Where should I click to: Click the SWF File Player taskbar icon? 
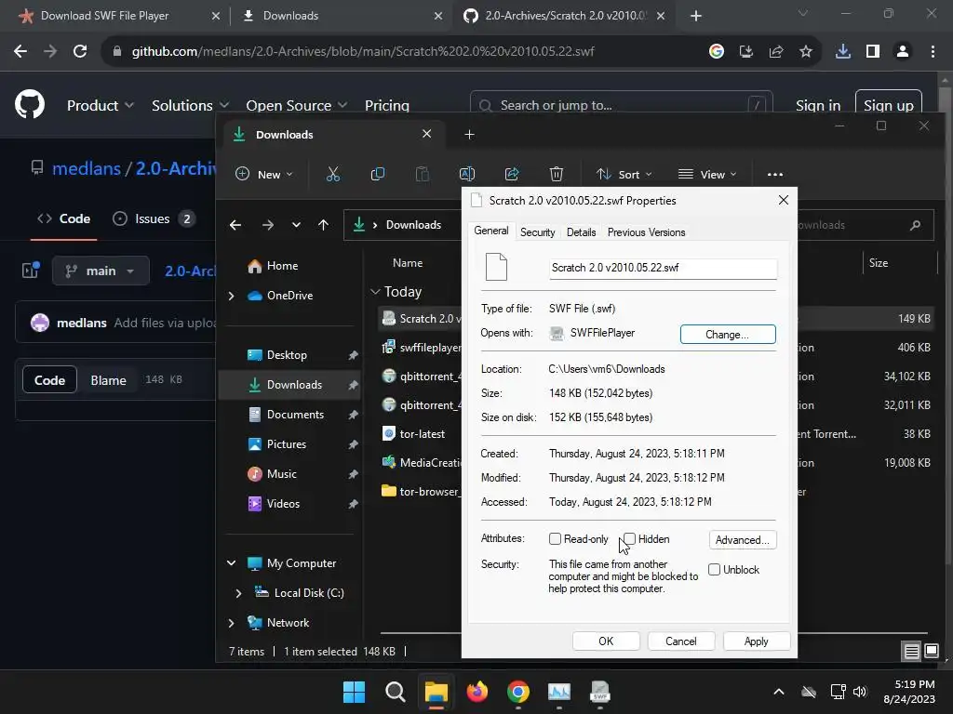pos(600,692)
